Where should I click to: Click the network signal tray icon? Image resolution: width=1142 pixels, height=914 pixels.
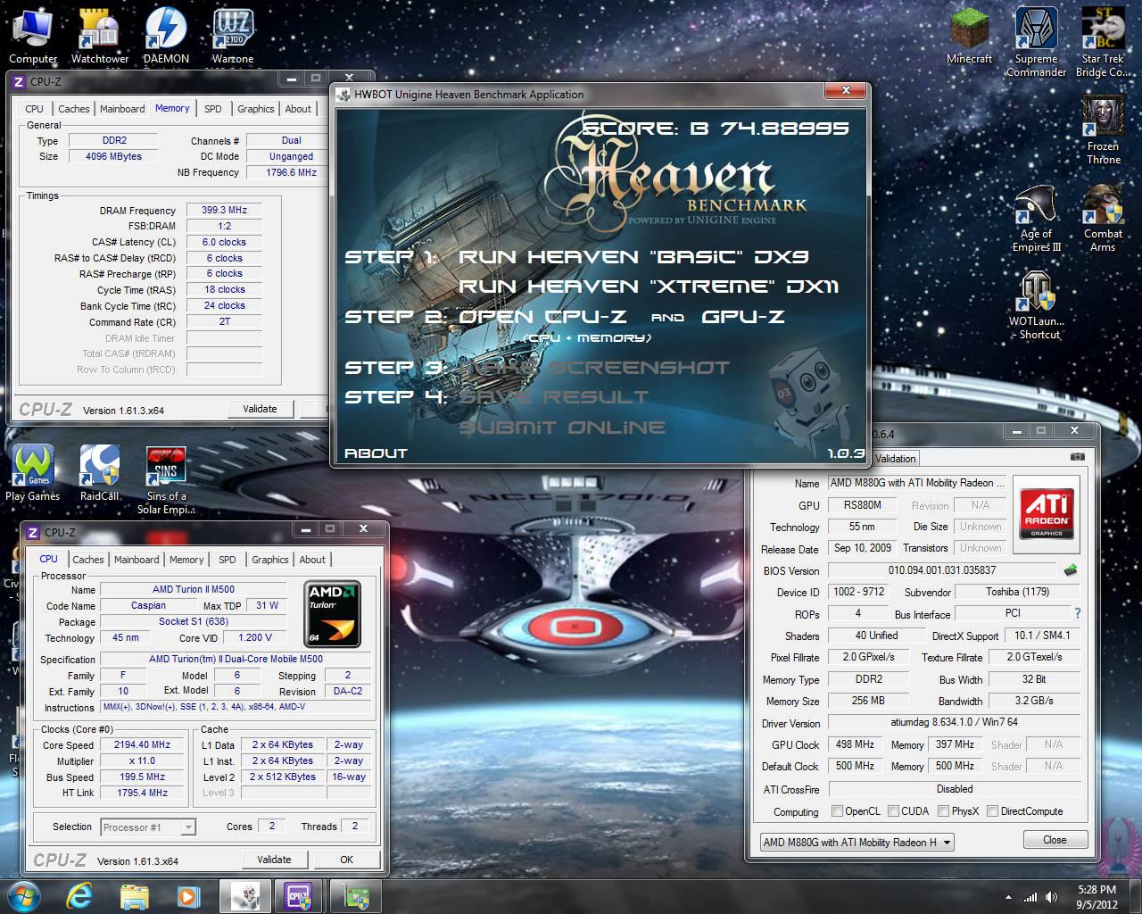tap(1030, 897)
